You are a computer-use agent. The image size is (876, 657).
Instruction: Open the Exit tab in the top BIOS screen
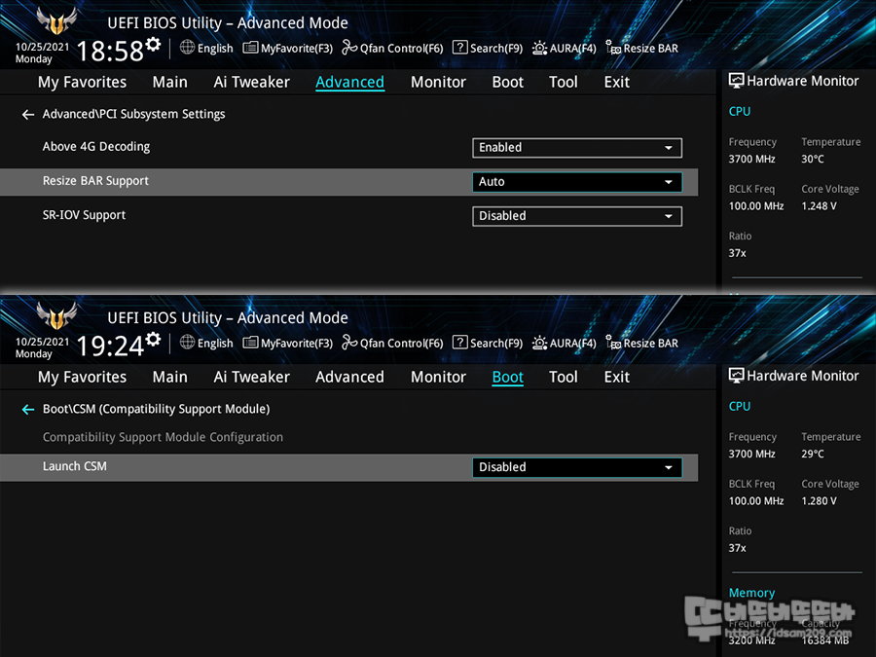(x=617, y=82)
